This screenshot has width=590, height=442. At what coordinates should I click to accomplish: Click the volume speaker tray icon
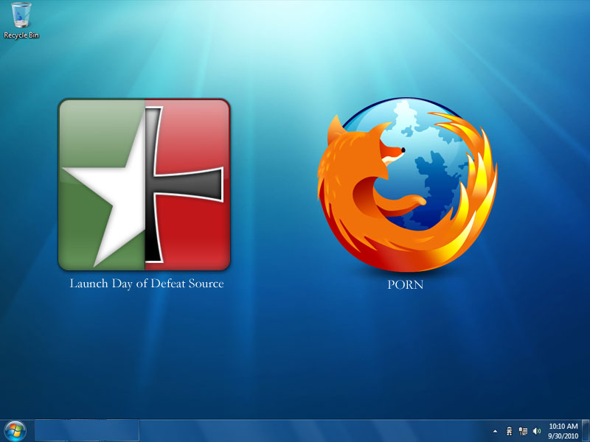(x=536, y=431)
